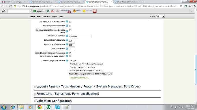The height and width of the screenshot is (110, 197).
Task: Click the Music toolbar icon
Action: 74,11
